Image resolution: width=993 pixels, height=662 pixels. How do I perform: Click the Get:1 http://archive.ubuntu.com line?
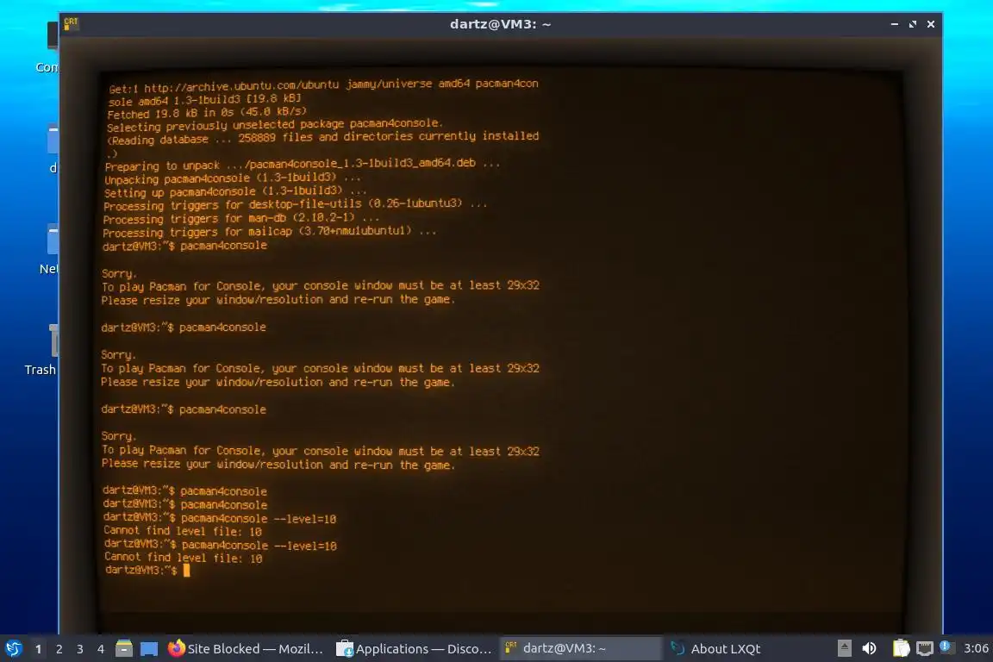[323, 84]
